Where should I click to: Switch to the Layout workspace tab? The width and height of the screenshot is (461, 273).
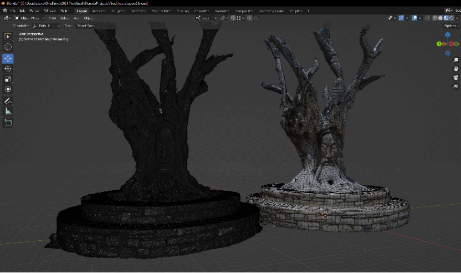82,11
